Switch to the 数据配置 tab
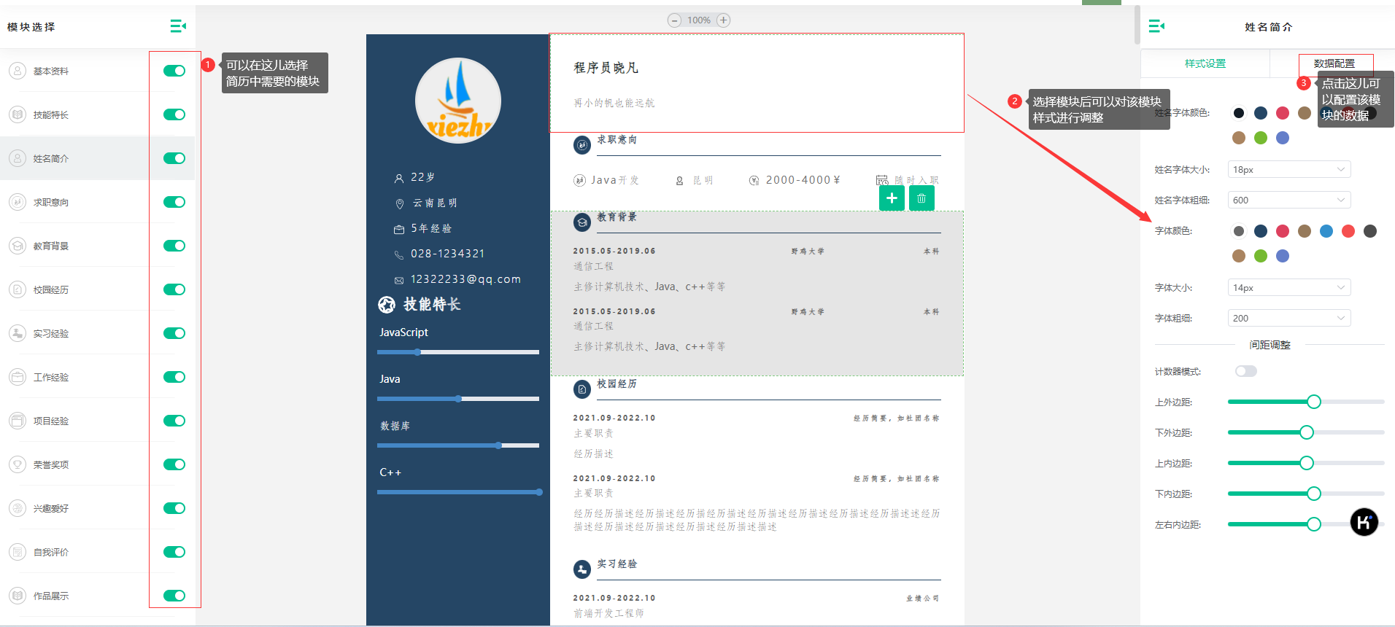 [x=1334, y=63]
